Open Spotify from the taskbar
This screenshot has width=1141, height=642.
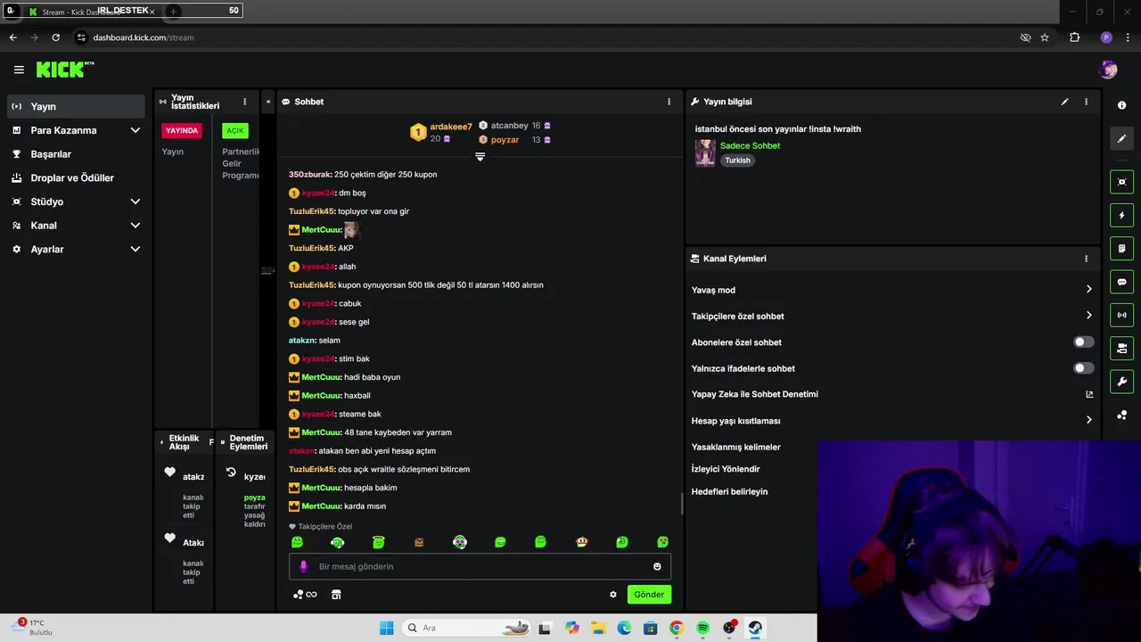coord(702,628)
